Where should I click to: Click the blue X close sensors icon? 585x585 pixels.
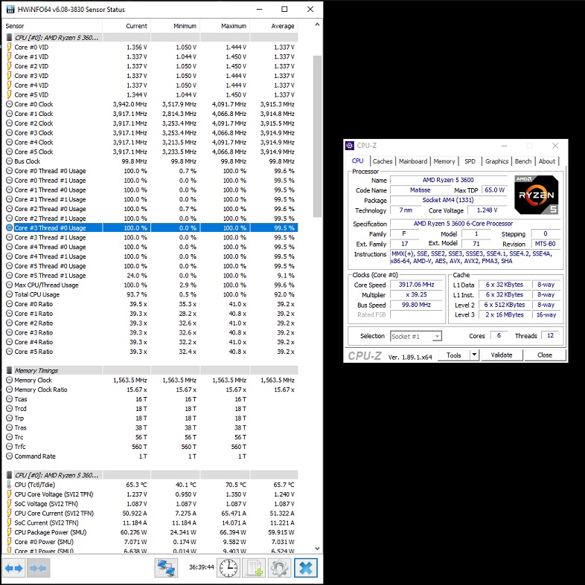point(306,568)
